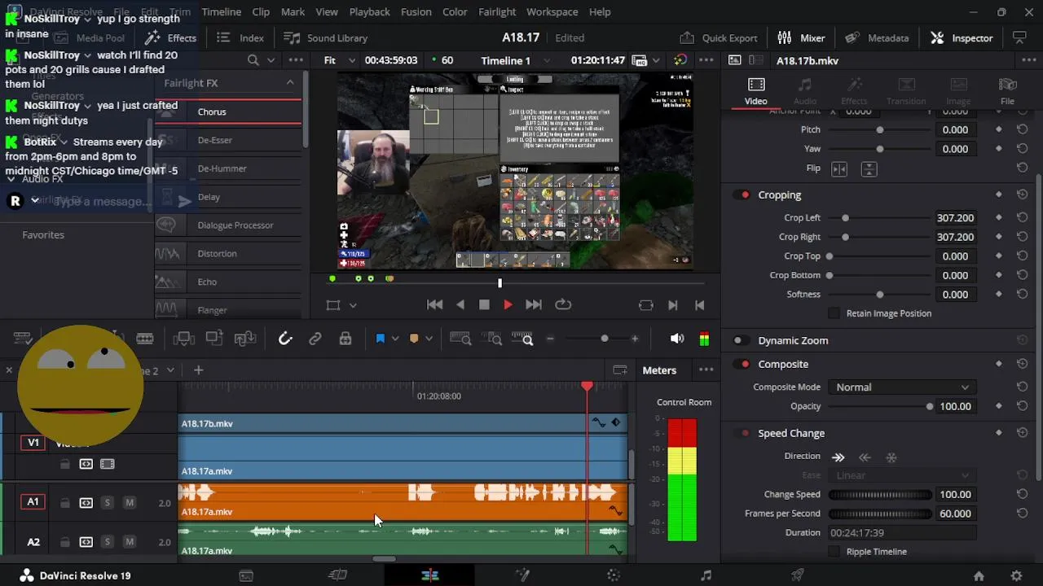Open the Effects panel from the top toolbar

click(x=170, y=37)
